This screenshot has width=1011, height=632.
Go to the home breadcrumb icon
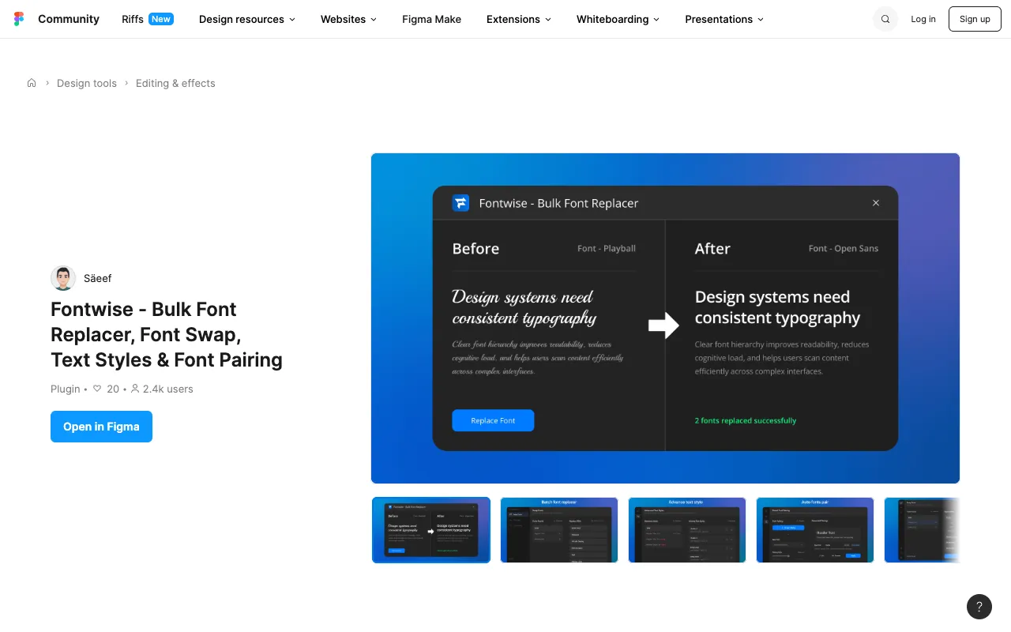[32, 83]
